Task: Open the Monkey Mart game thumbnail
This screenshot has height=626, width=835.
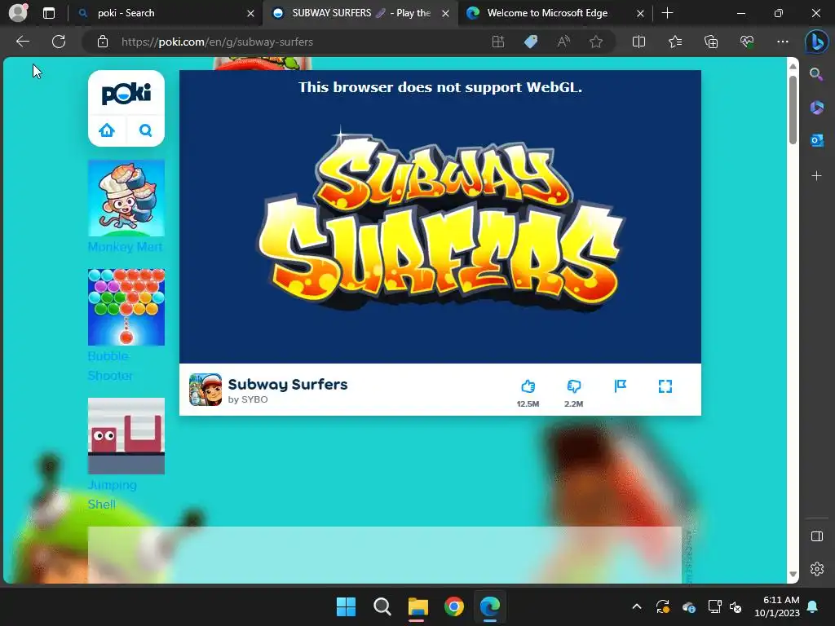Action: [x=126, y=198]
